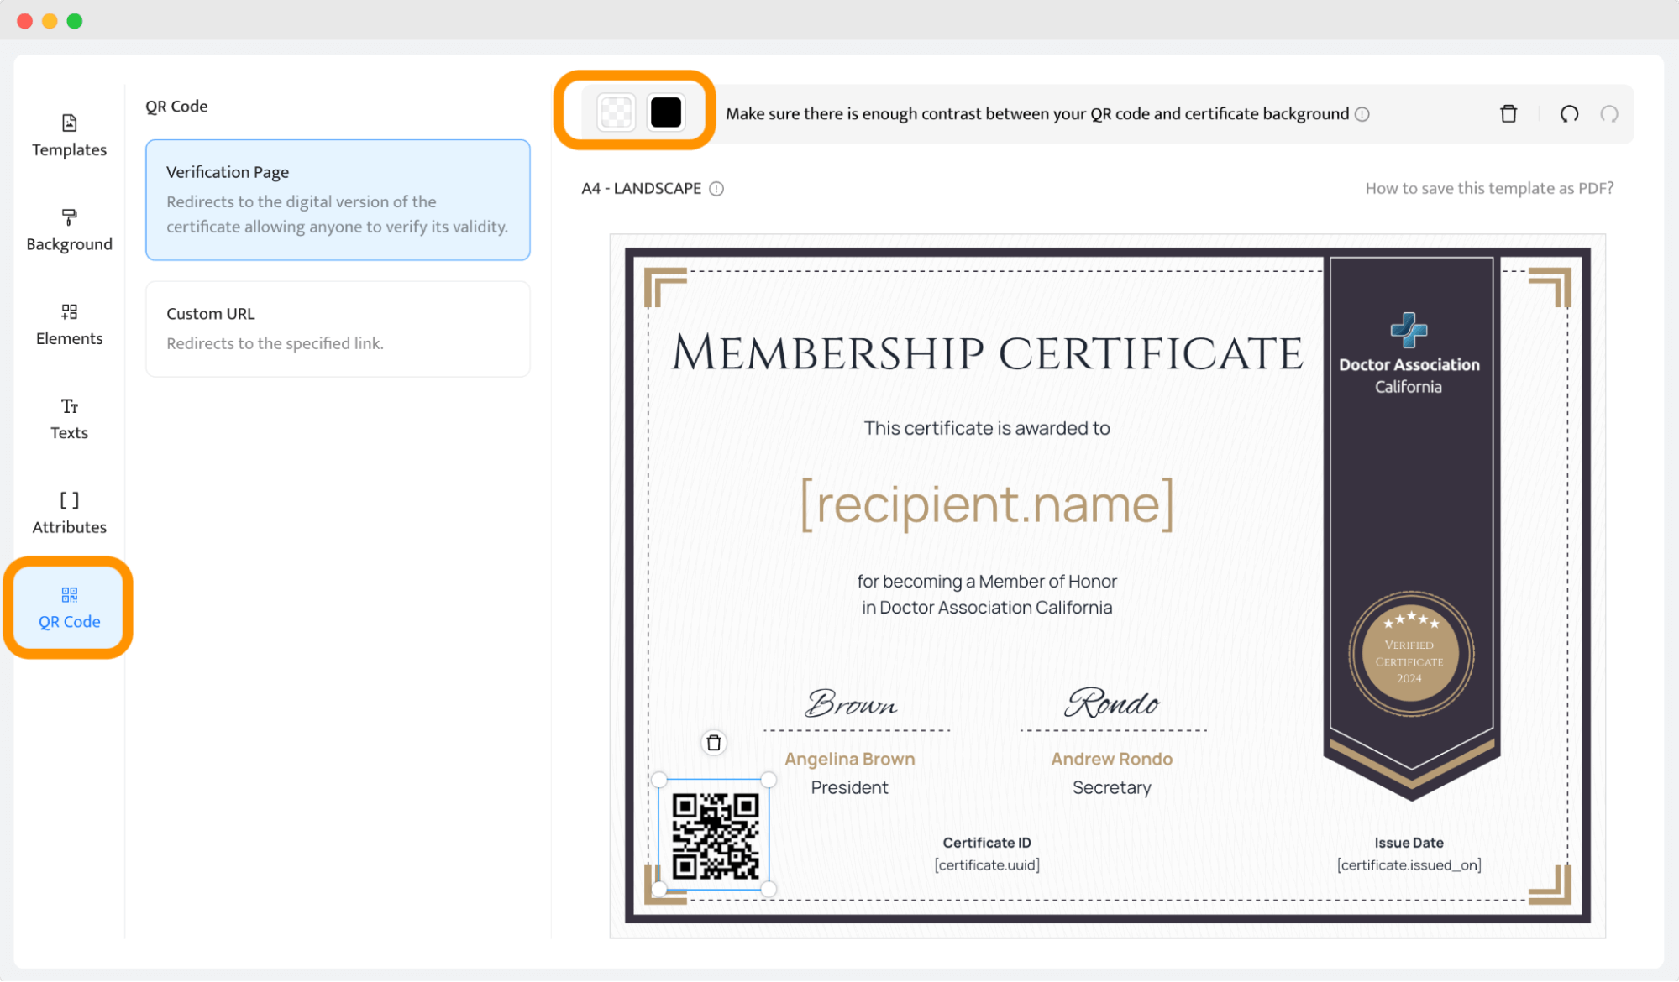Click the macOS yellow minimize button
This screenshot has width=1679, height=982.
pos(50,21)
